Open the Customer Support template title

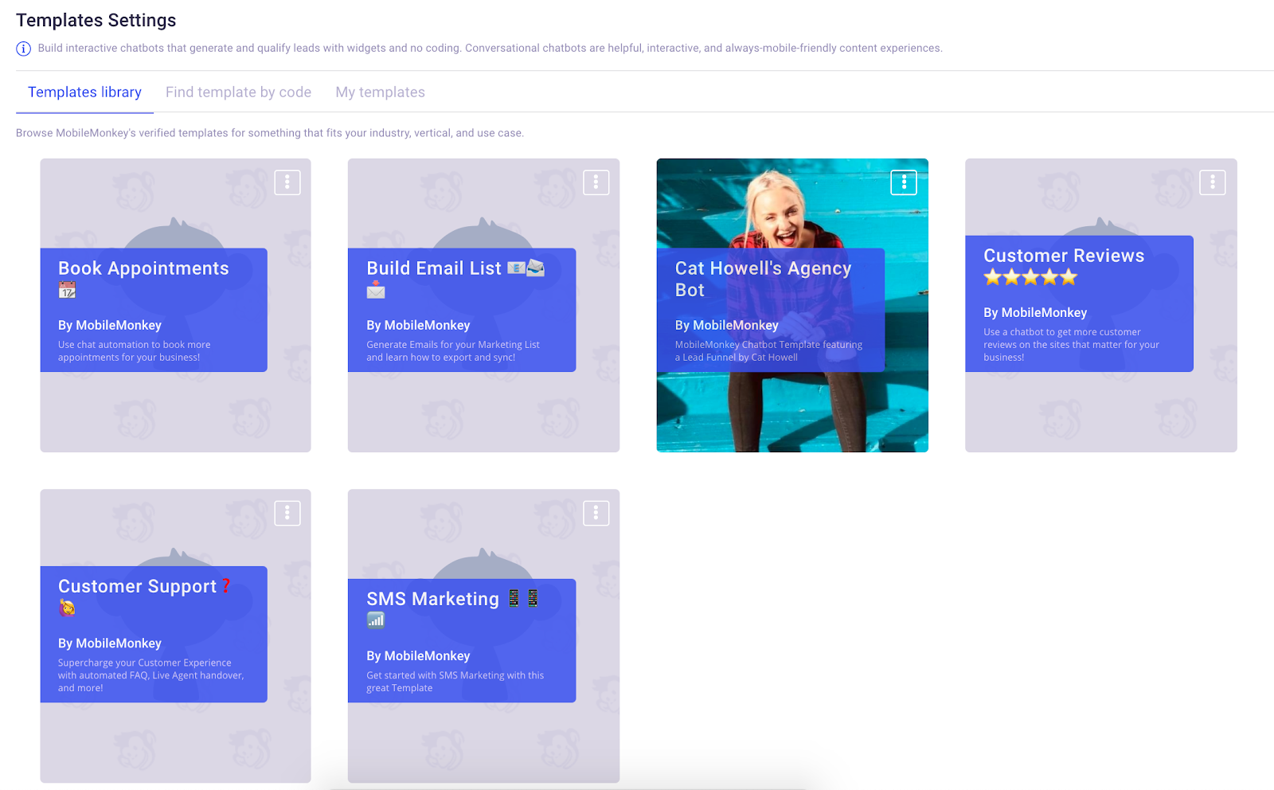[137, 586]
